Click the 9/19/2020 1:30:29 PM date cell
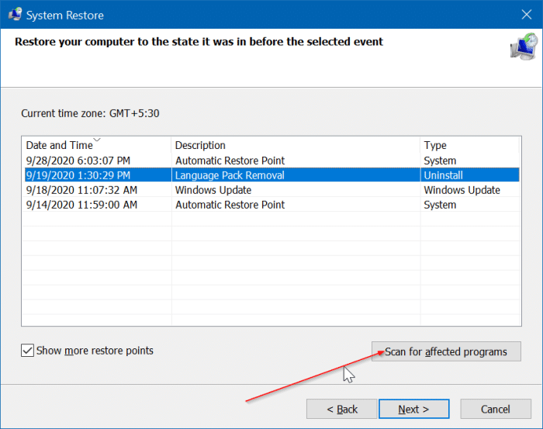The width and height of the screenshot is (543, 429). coord(78,175)
